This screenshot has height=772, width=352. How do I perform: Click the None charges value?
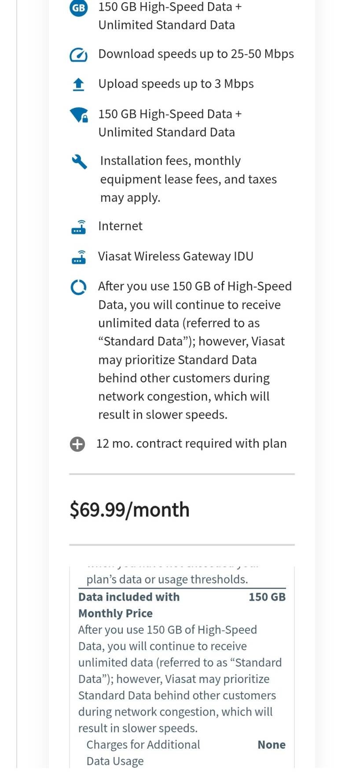271,745
